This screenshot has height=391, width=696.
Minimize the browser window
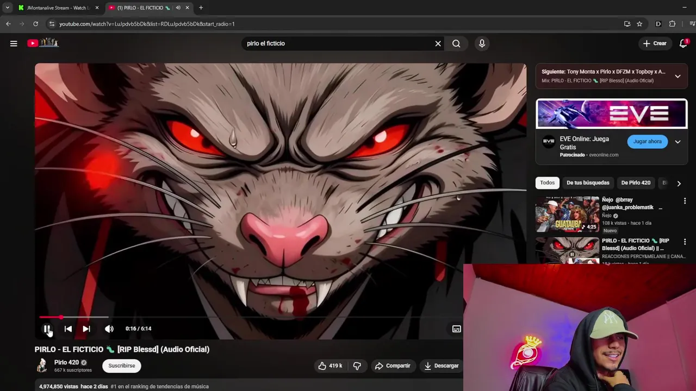click(x=684, y=8)
